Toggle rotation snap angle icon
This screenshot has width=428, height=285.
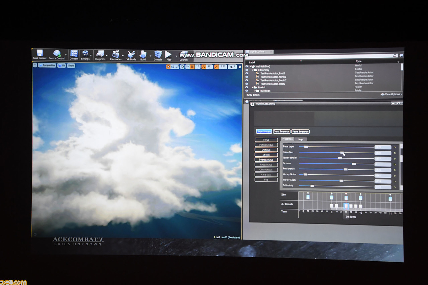[x=204, y=67]
